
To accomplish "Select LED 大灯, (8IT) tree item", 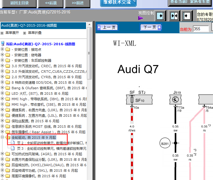I will click(40, 94).
